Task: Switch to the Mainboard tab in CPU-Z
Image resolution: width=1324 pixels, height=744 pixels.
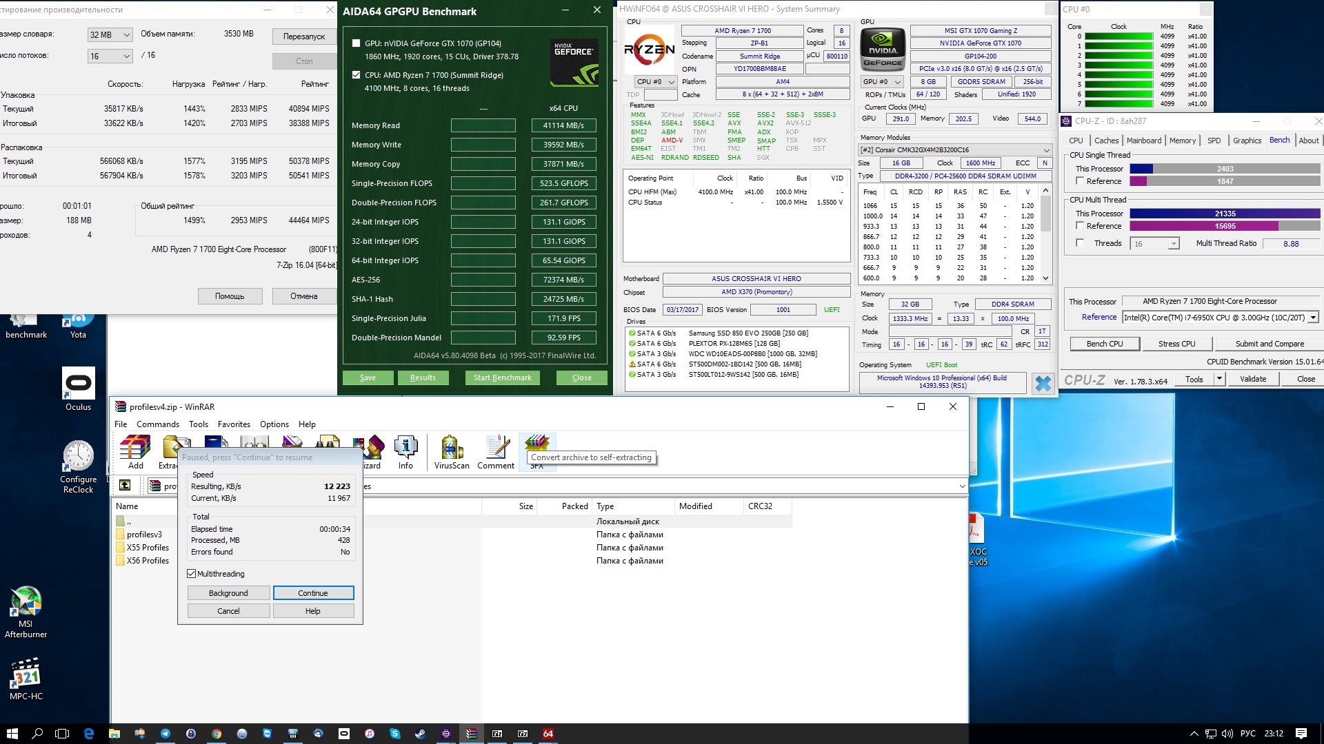Action: 1143,141
